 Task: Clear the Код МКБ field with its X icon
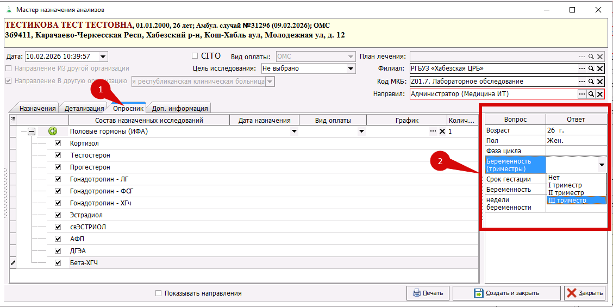(x=600, y=82)
